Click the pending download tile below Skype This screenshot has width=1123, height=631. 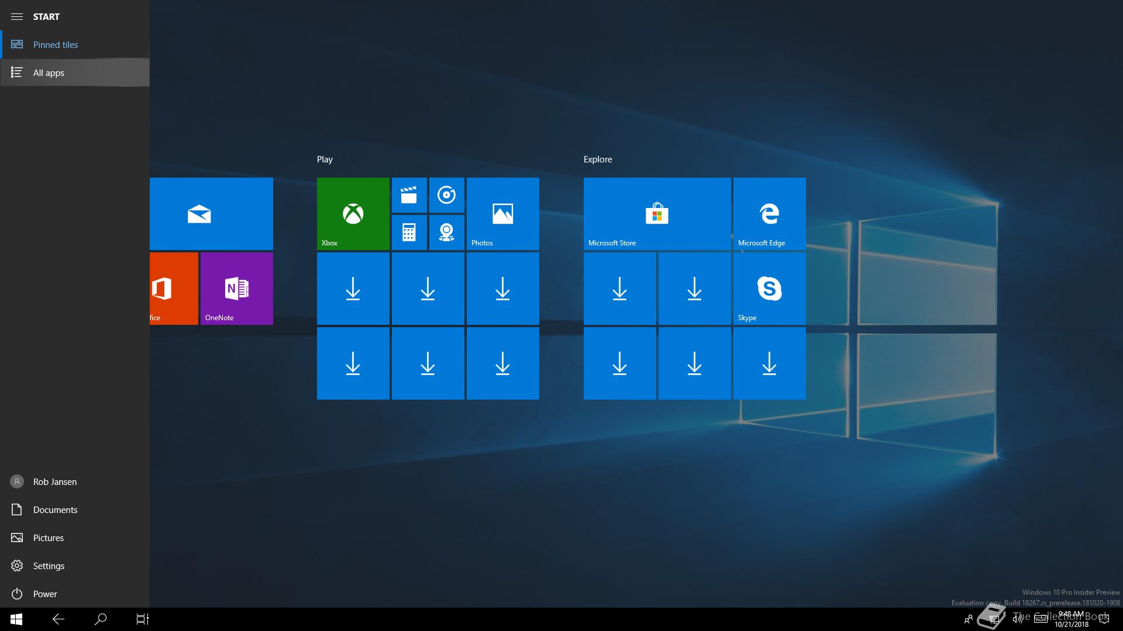tap(770, 363)
